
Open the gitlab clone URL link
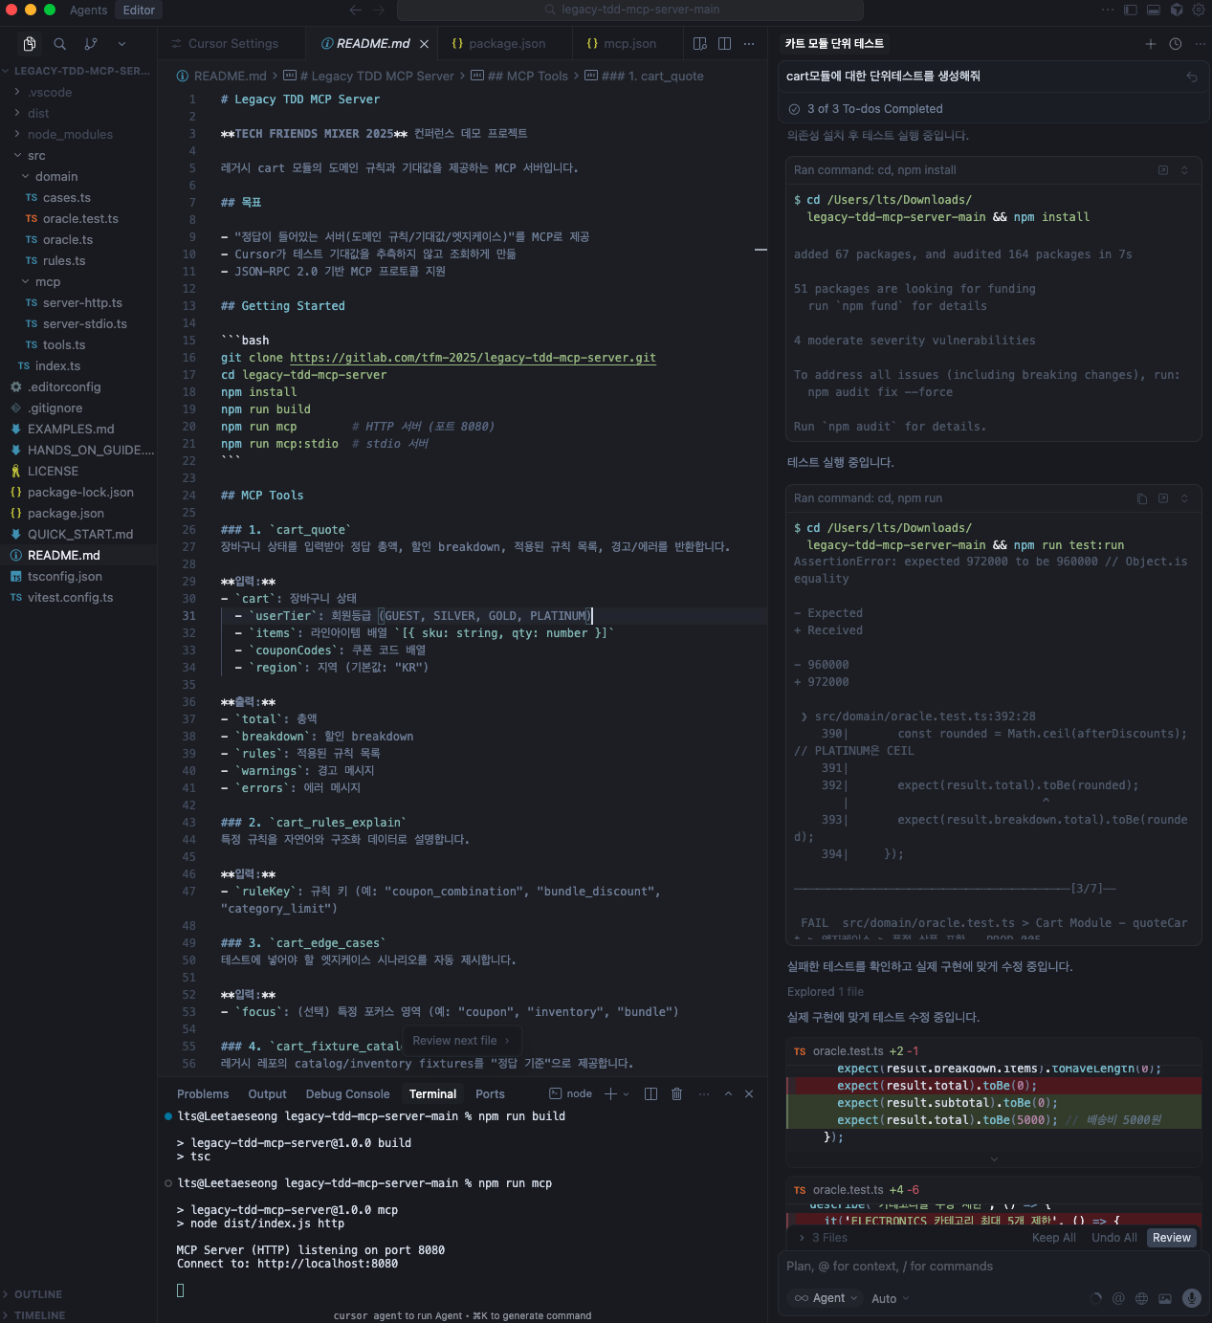[x=473, y=358]
